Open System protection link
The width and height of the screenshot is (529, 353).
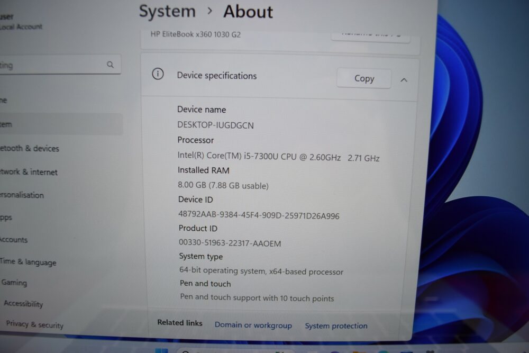(x=336, y=325)
